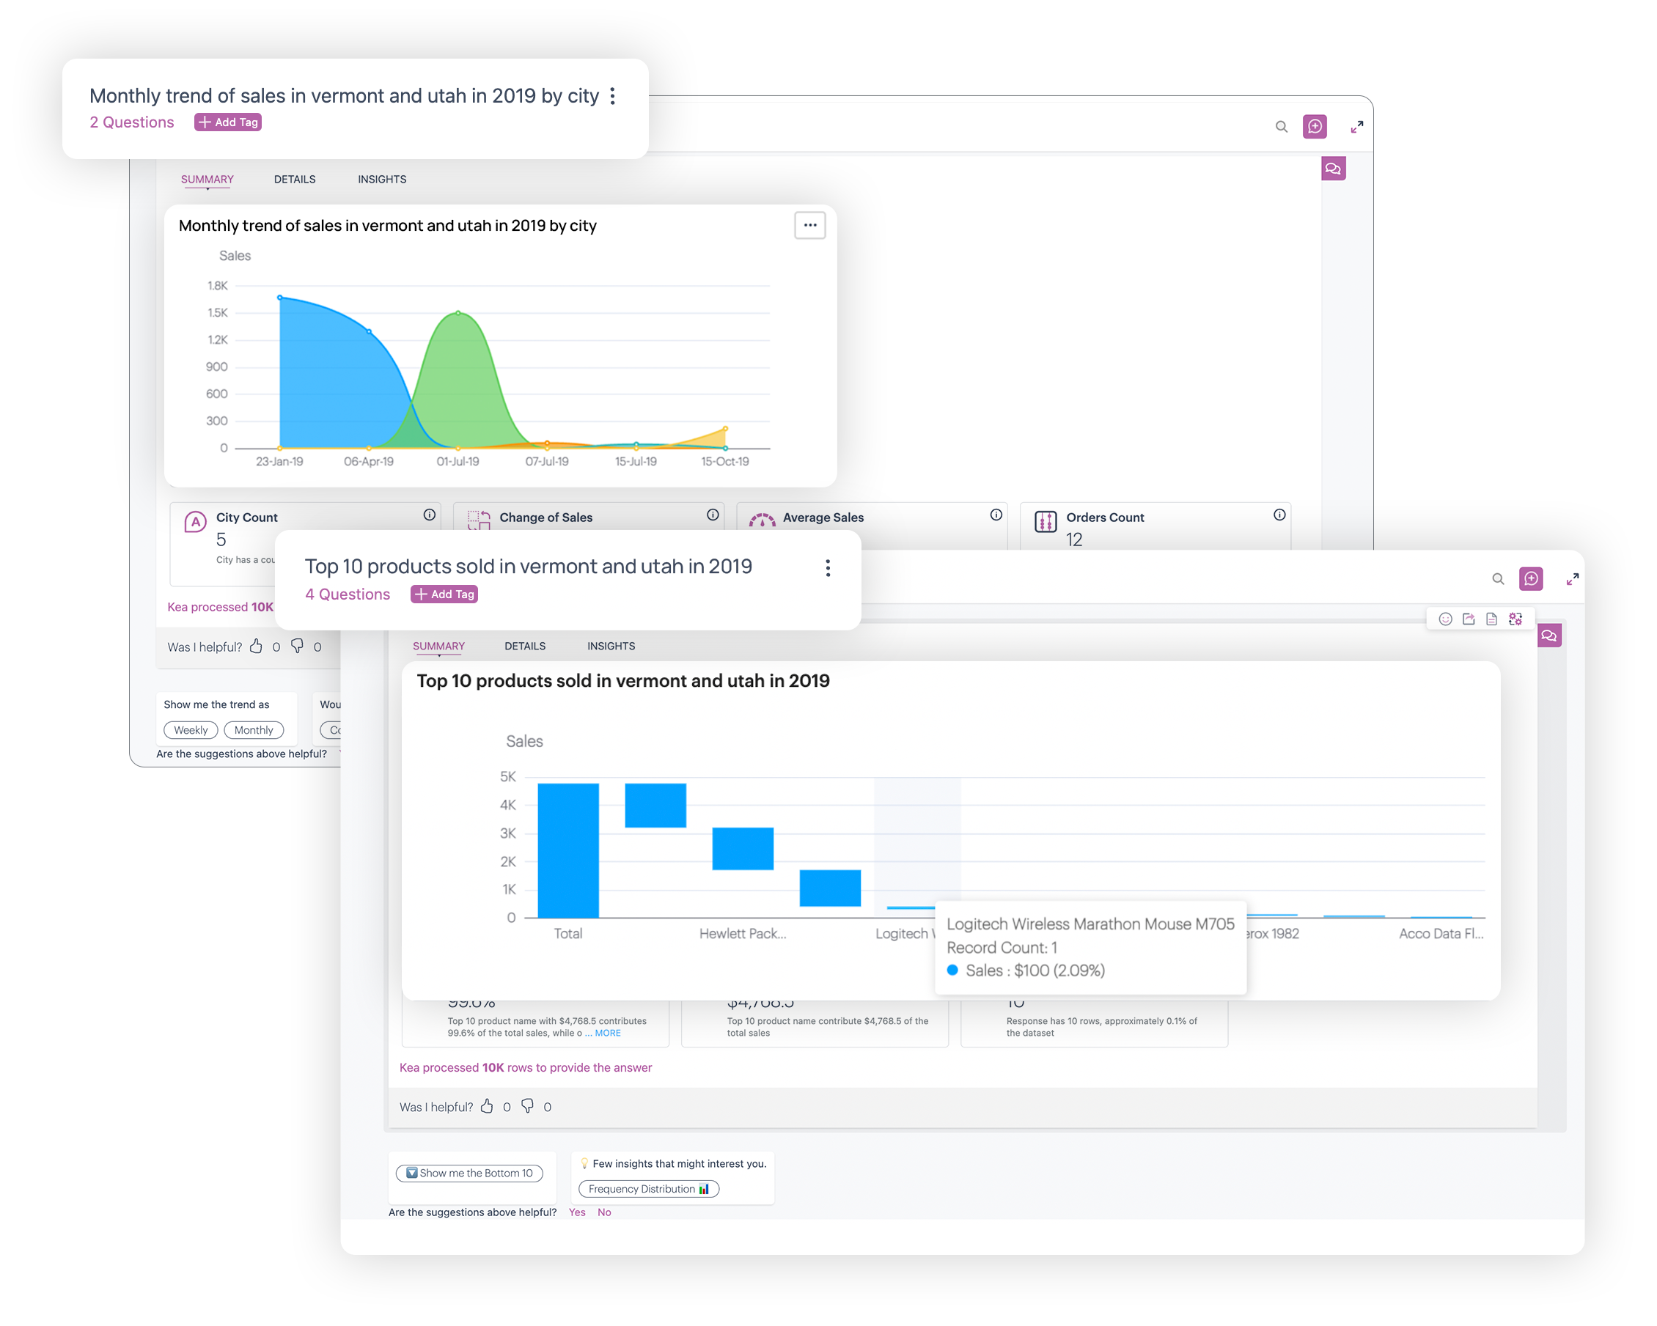Select the SUMMARY tab on top card
This screenshot has width=1657, height=1326.
point(206,177)
